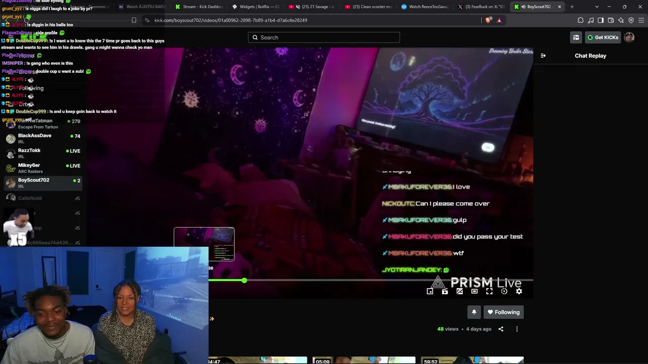648x364 pixels.
Task: Switch to the Watch ReeceTooSavage tab
Action: pyautogui.click(x=425, y=7)
